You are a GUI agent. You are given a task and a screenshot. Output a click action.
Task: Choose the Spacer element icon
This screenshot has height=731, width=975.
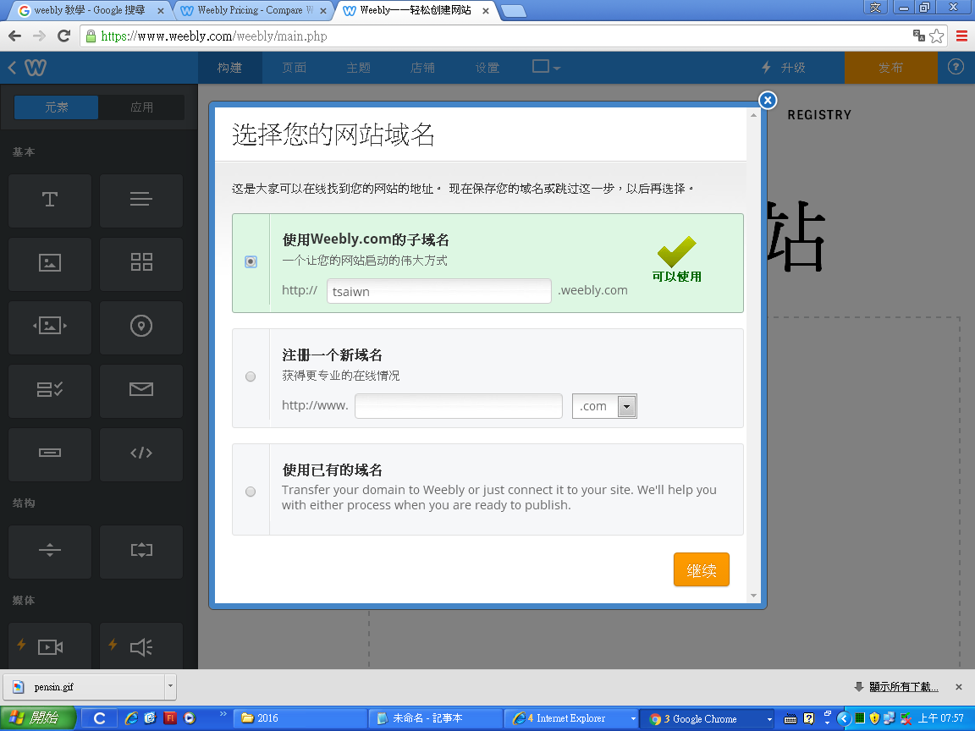point(141,551)
